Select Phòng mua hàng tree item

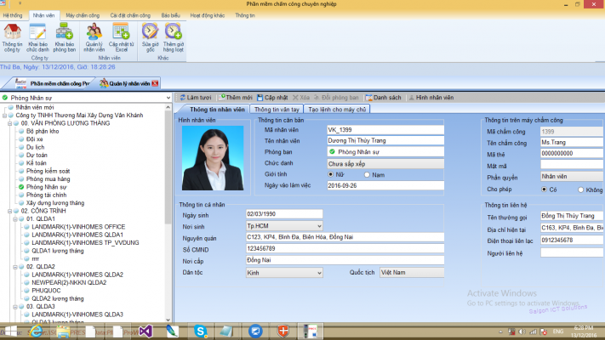49,178
